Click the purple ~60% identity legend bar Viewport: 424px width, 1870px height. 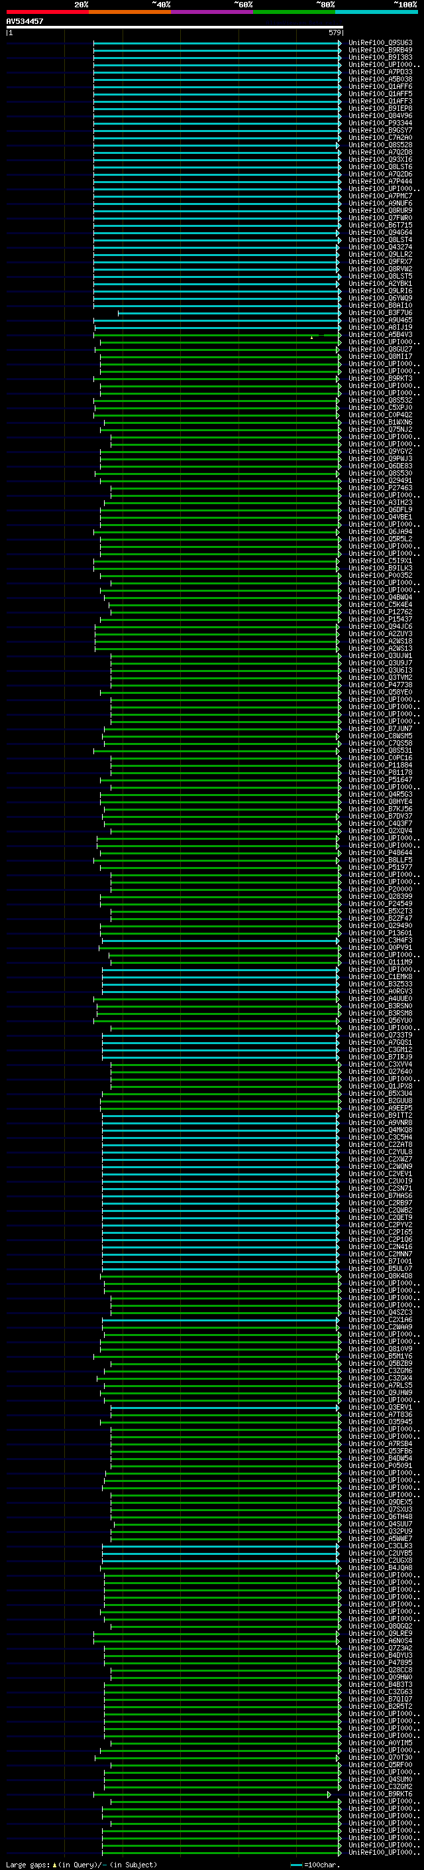tap(213, 13)
